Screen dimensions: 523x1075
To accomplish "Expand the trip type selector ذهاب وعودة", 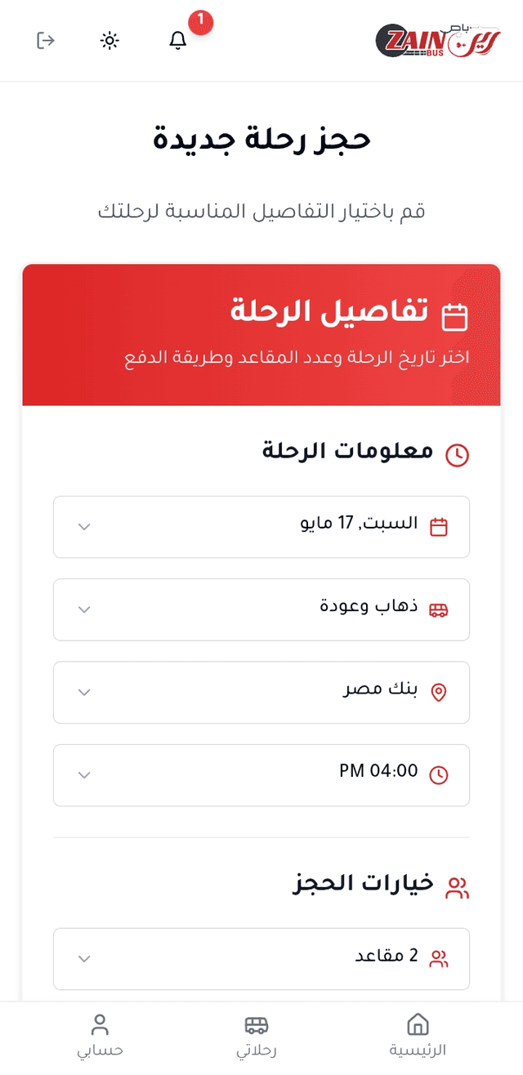I will coord(261,609).
